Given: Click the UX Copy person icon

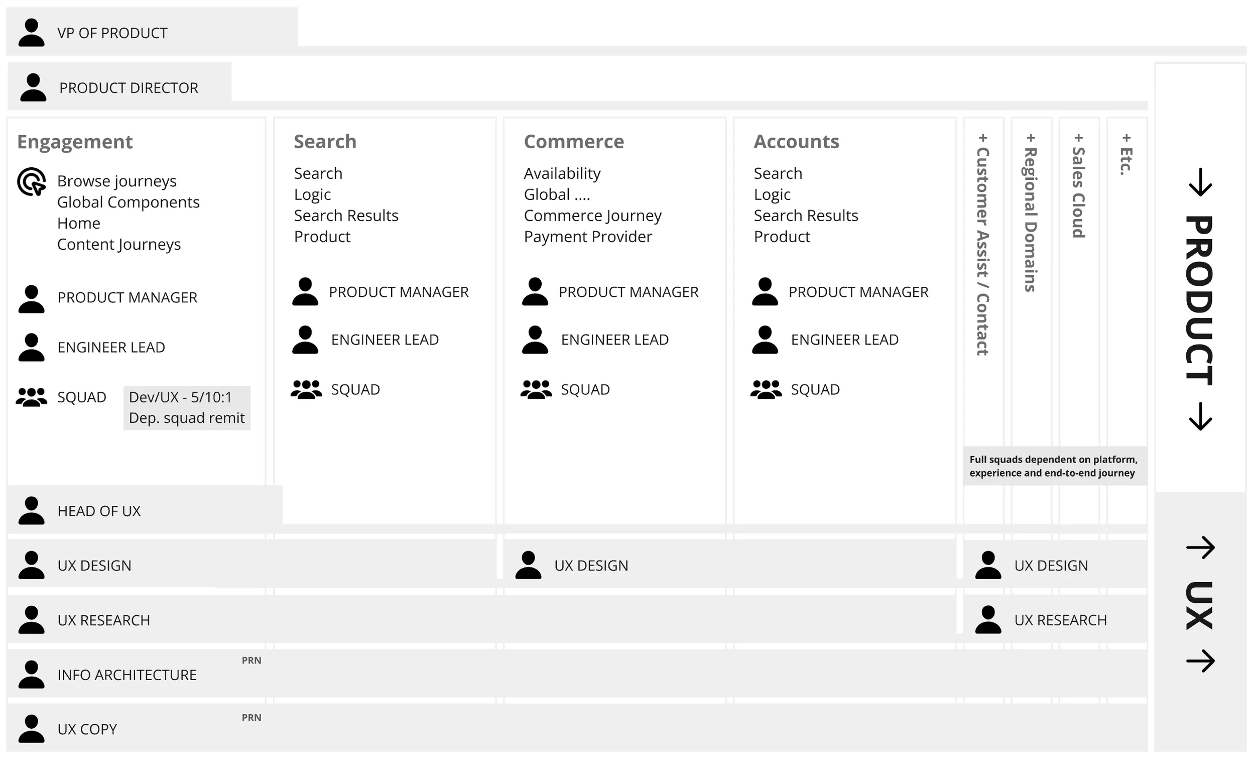Looking at the screenshot, I should click(x=31, y=729).
